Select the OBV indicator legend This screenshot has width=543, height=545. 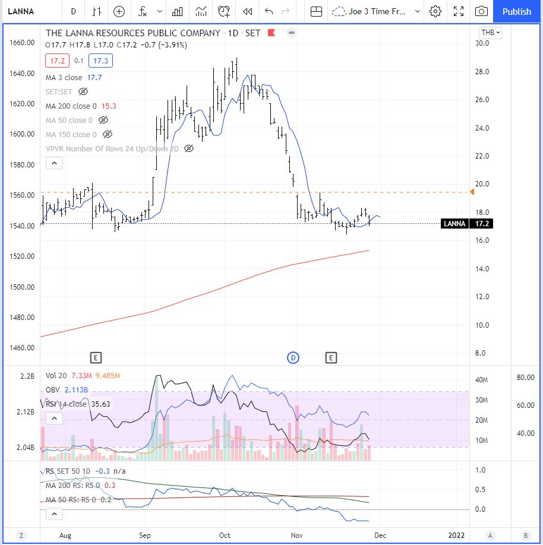[x=52, y=390]
